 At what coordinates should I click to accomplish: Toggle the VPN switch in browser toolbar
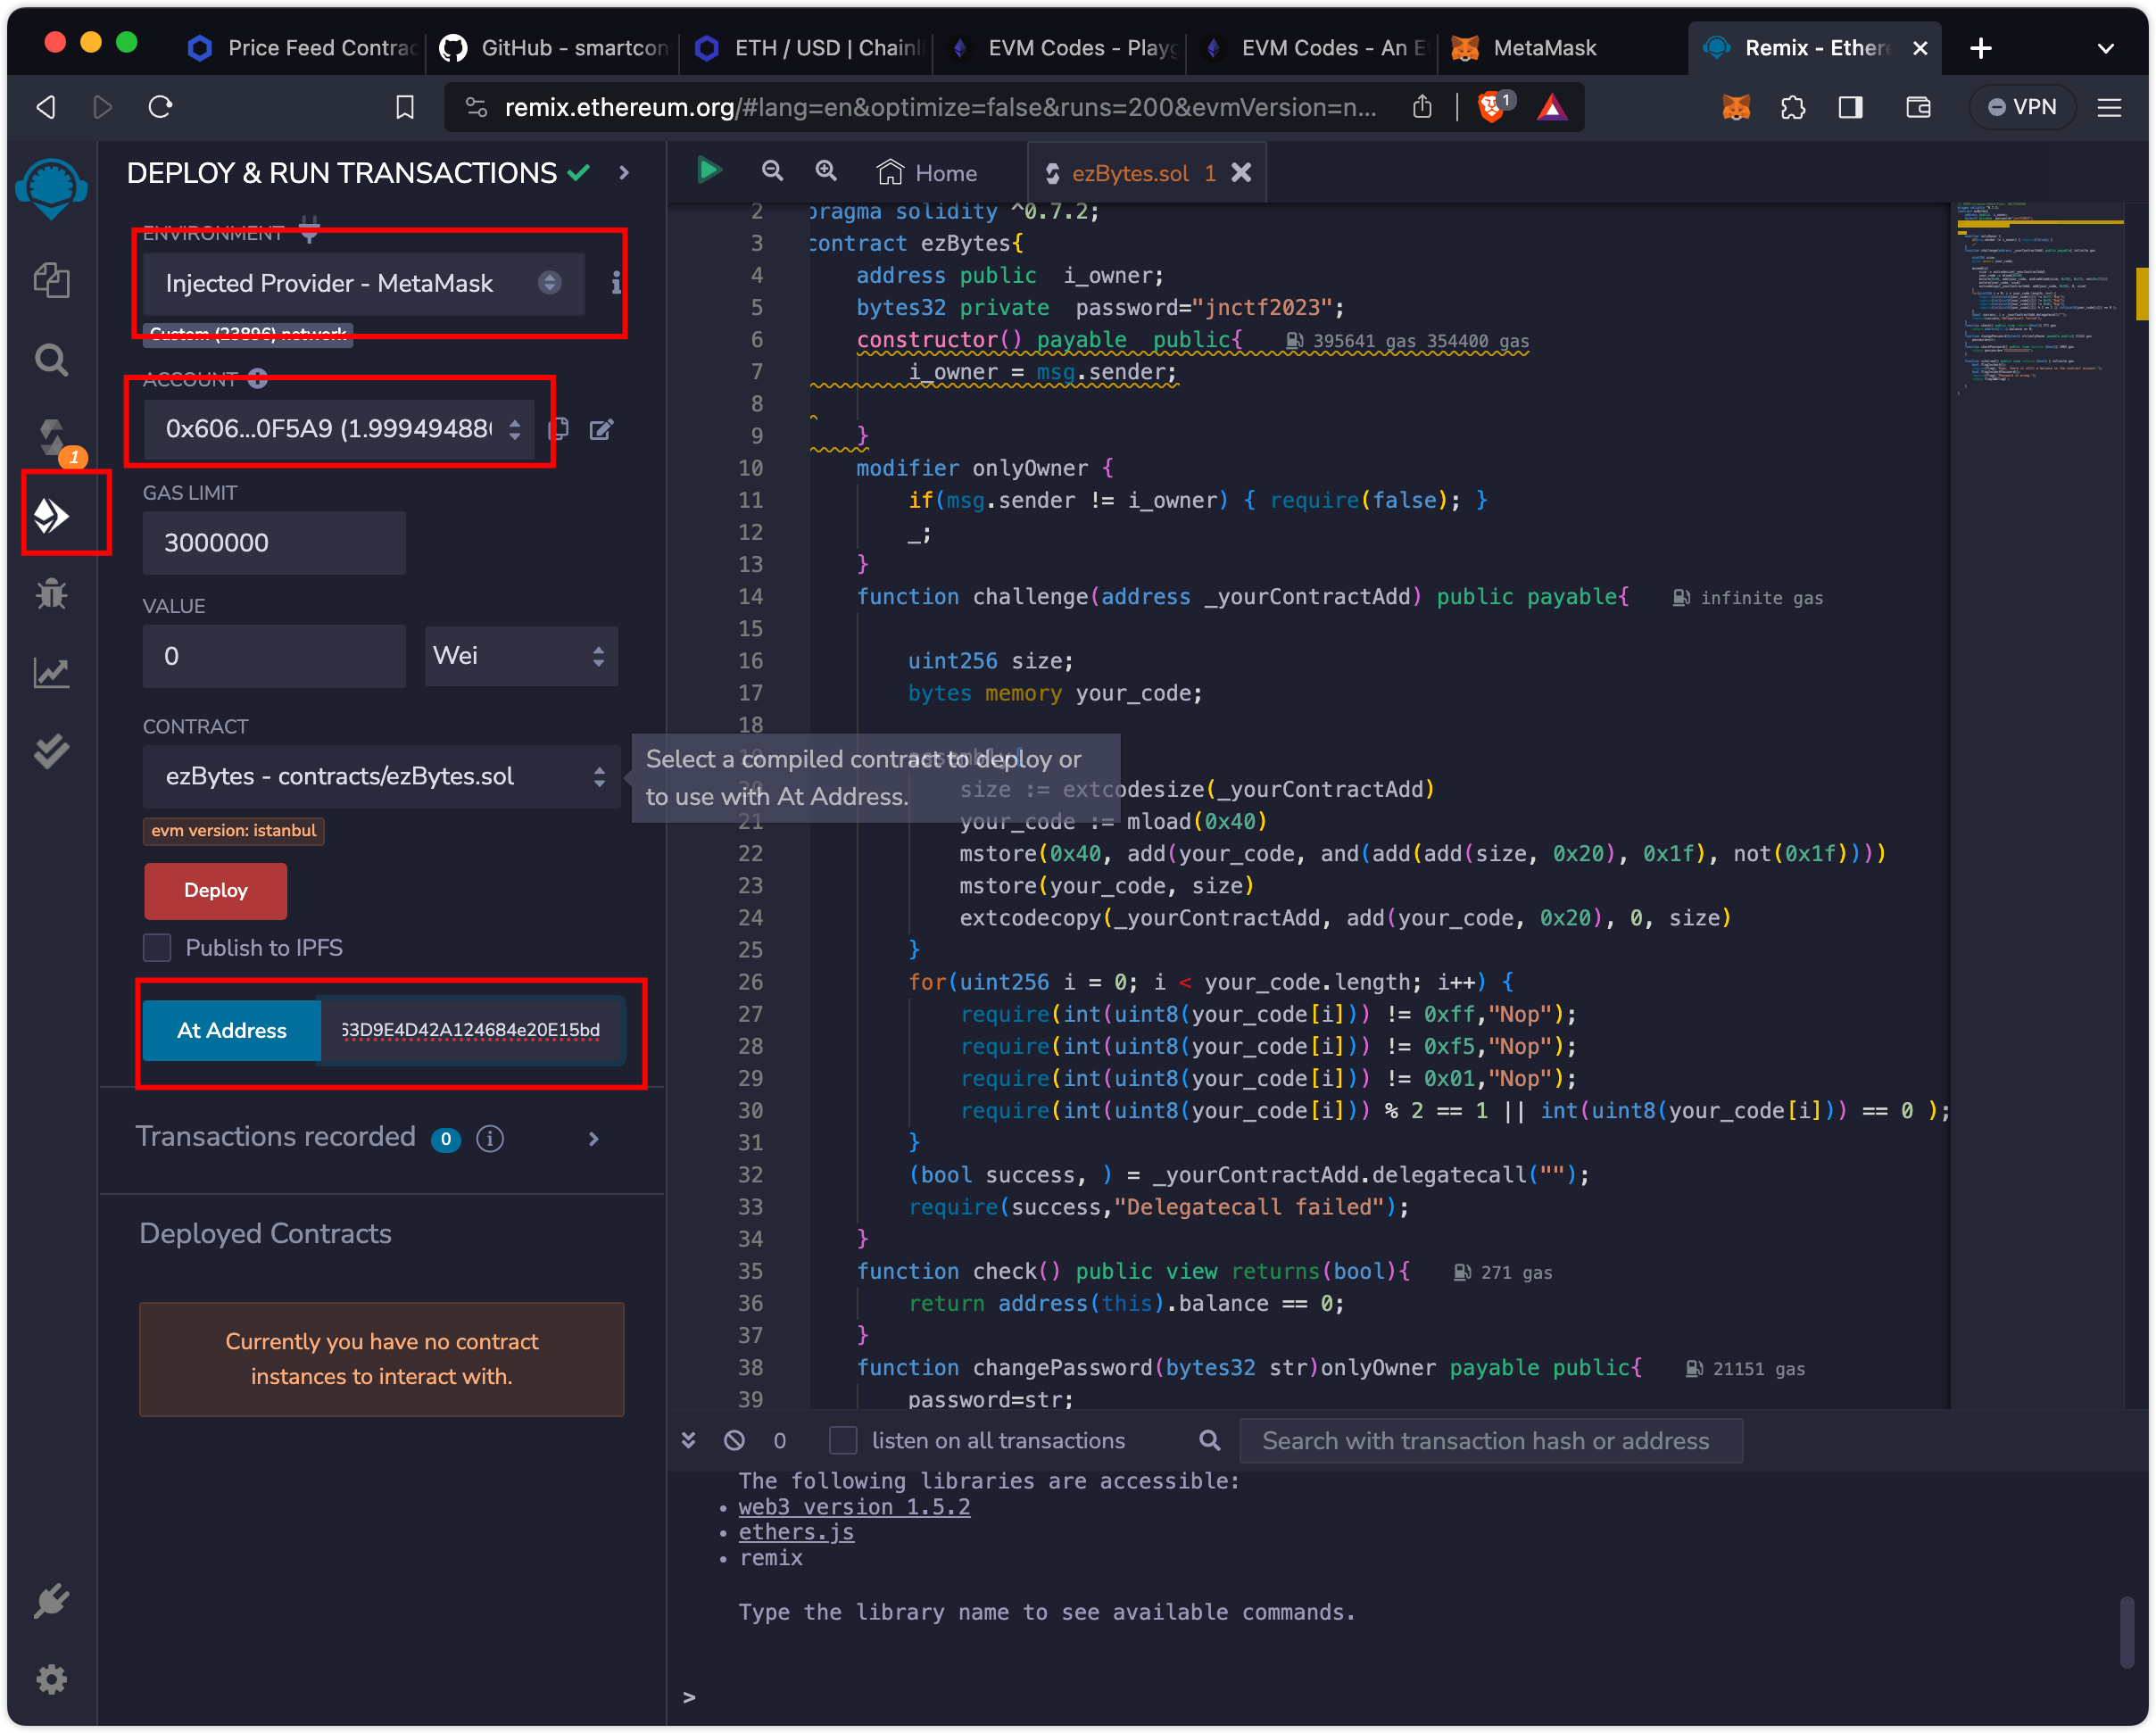(x=2021, y=107)
